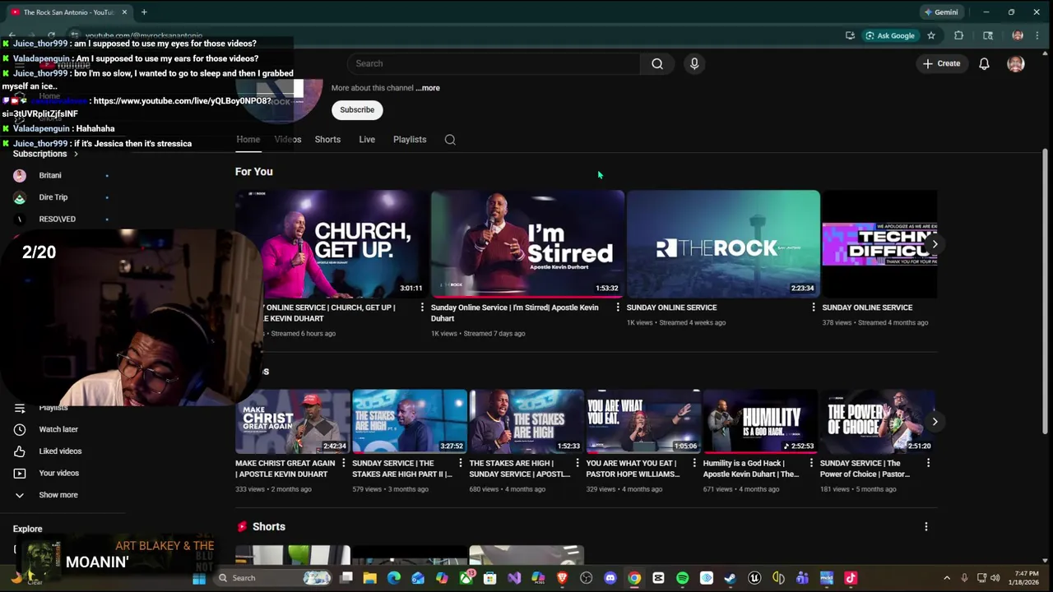Open Chrome extensions puzzle icon

pos(958,35)
